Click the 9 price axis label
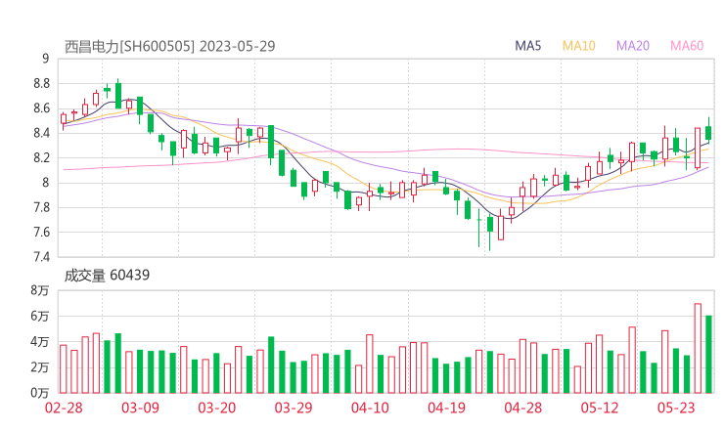 click(45, 59)
